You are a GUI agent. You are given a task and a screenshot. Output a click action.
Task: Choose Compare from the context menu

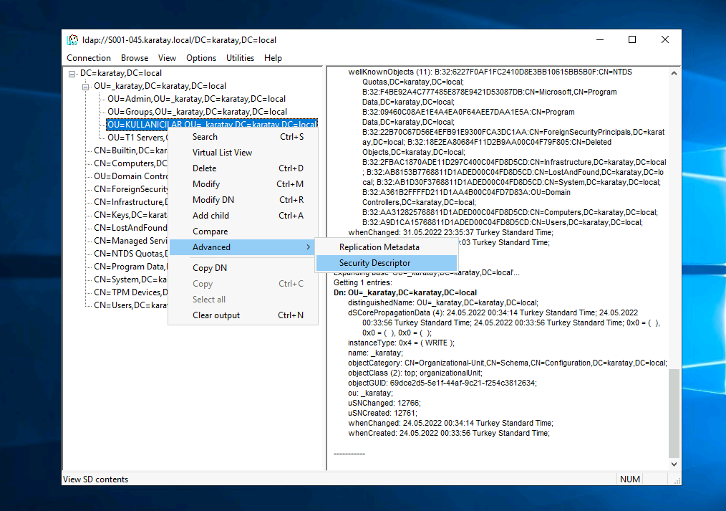[243, 231]
